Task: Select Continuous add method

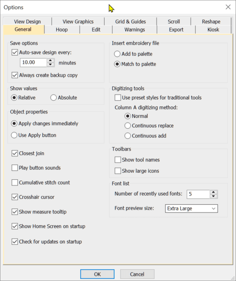Action: click(x=127, y=136)
